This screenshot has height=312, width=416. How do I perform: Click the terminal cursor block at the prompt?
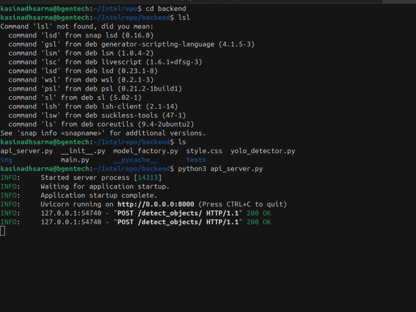click(2, 231)
